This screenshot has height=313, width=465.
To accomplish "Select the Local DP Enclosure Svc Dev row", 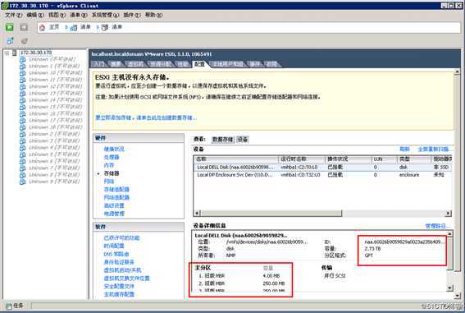I will pyautogui.click(x=323, y=175).
